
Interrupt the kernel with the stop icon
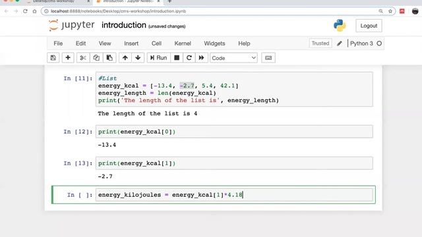[x=177, y=58]
